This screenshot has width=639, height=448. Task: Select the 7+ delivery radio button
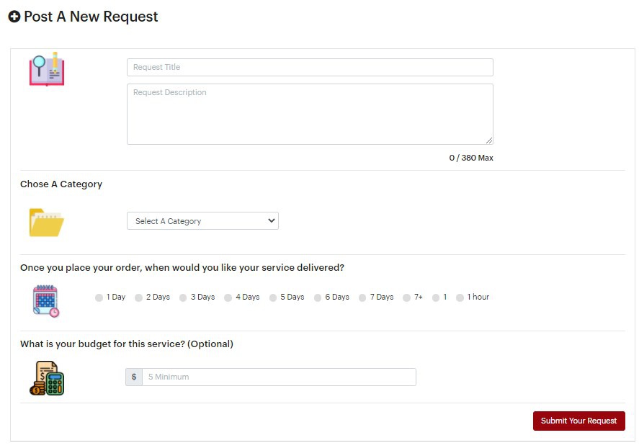coord(407,297)
